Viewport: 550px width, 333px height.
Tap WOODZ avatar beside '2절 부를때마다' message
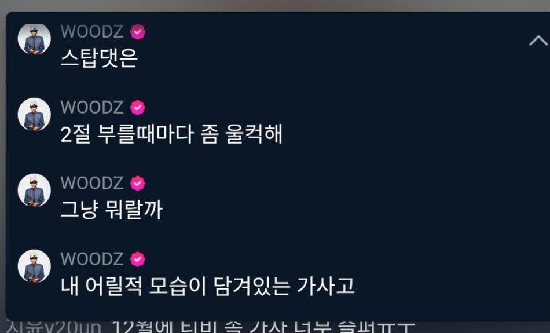click(x=34, y=115)
